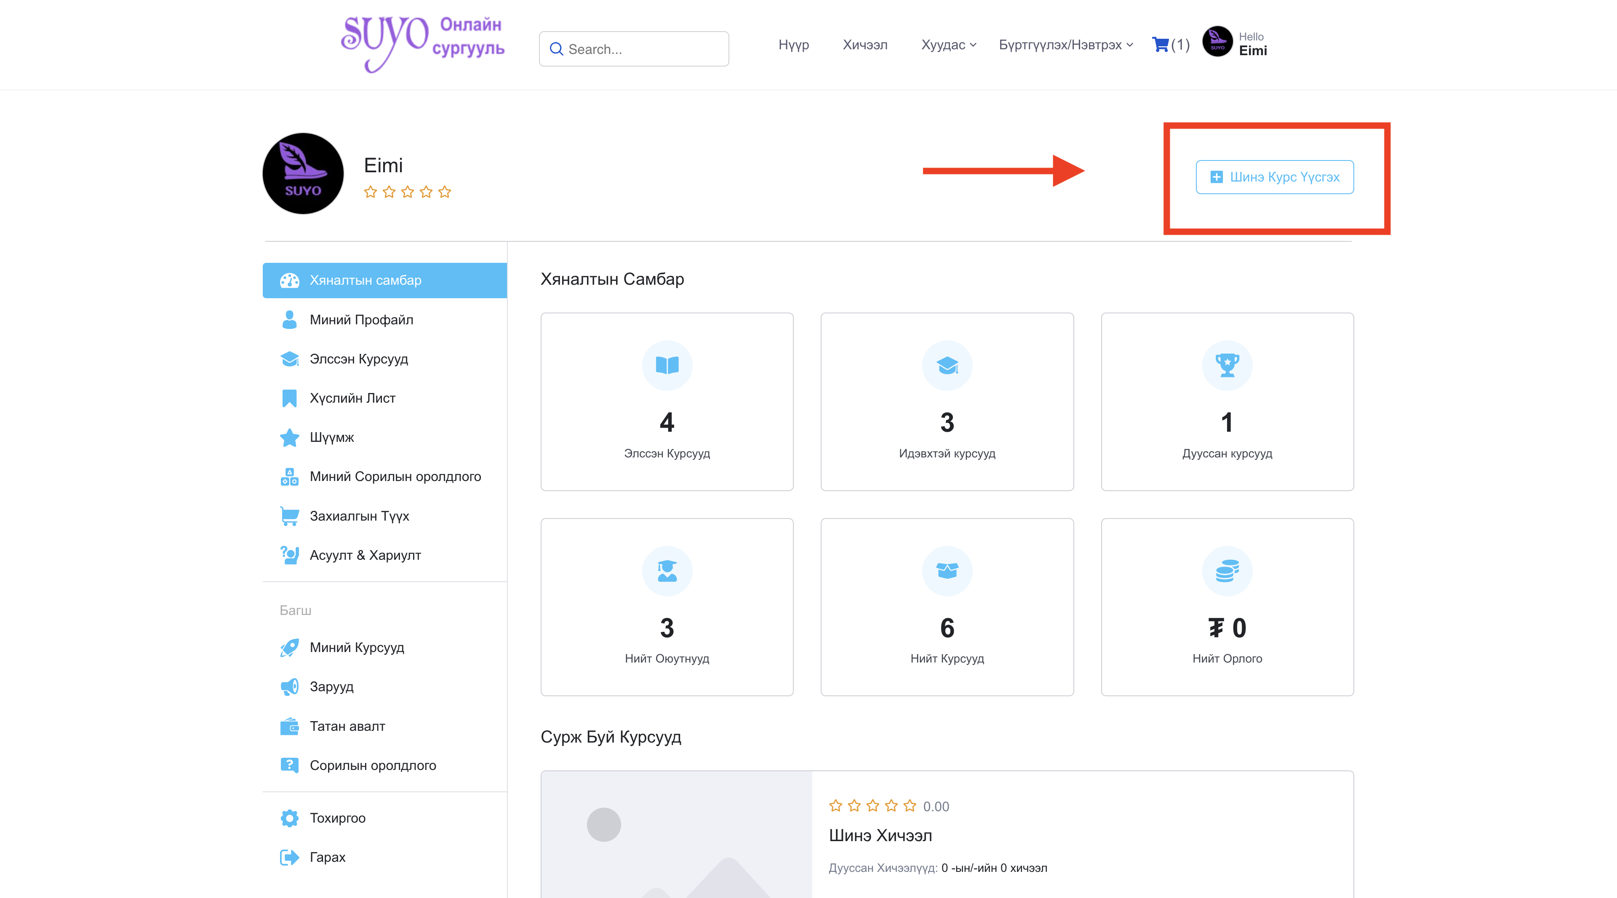The height and width of the screenshot is (898, 1617).
Task: Log out via Гарах link
Action: [384, 857]
